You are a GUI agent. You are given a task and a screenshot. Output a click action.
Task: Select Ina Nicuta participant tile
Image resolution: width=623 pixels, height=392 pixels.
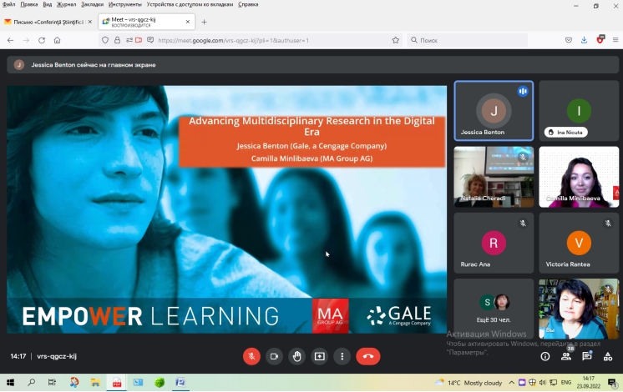[x=579, y=111]
